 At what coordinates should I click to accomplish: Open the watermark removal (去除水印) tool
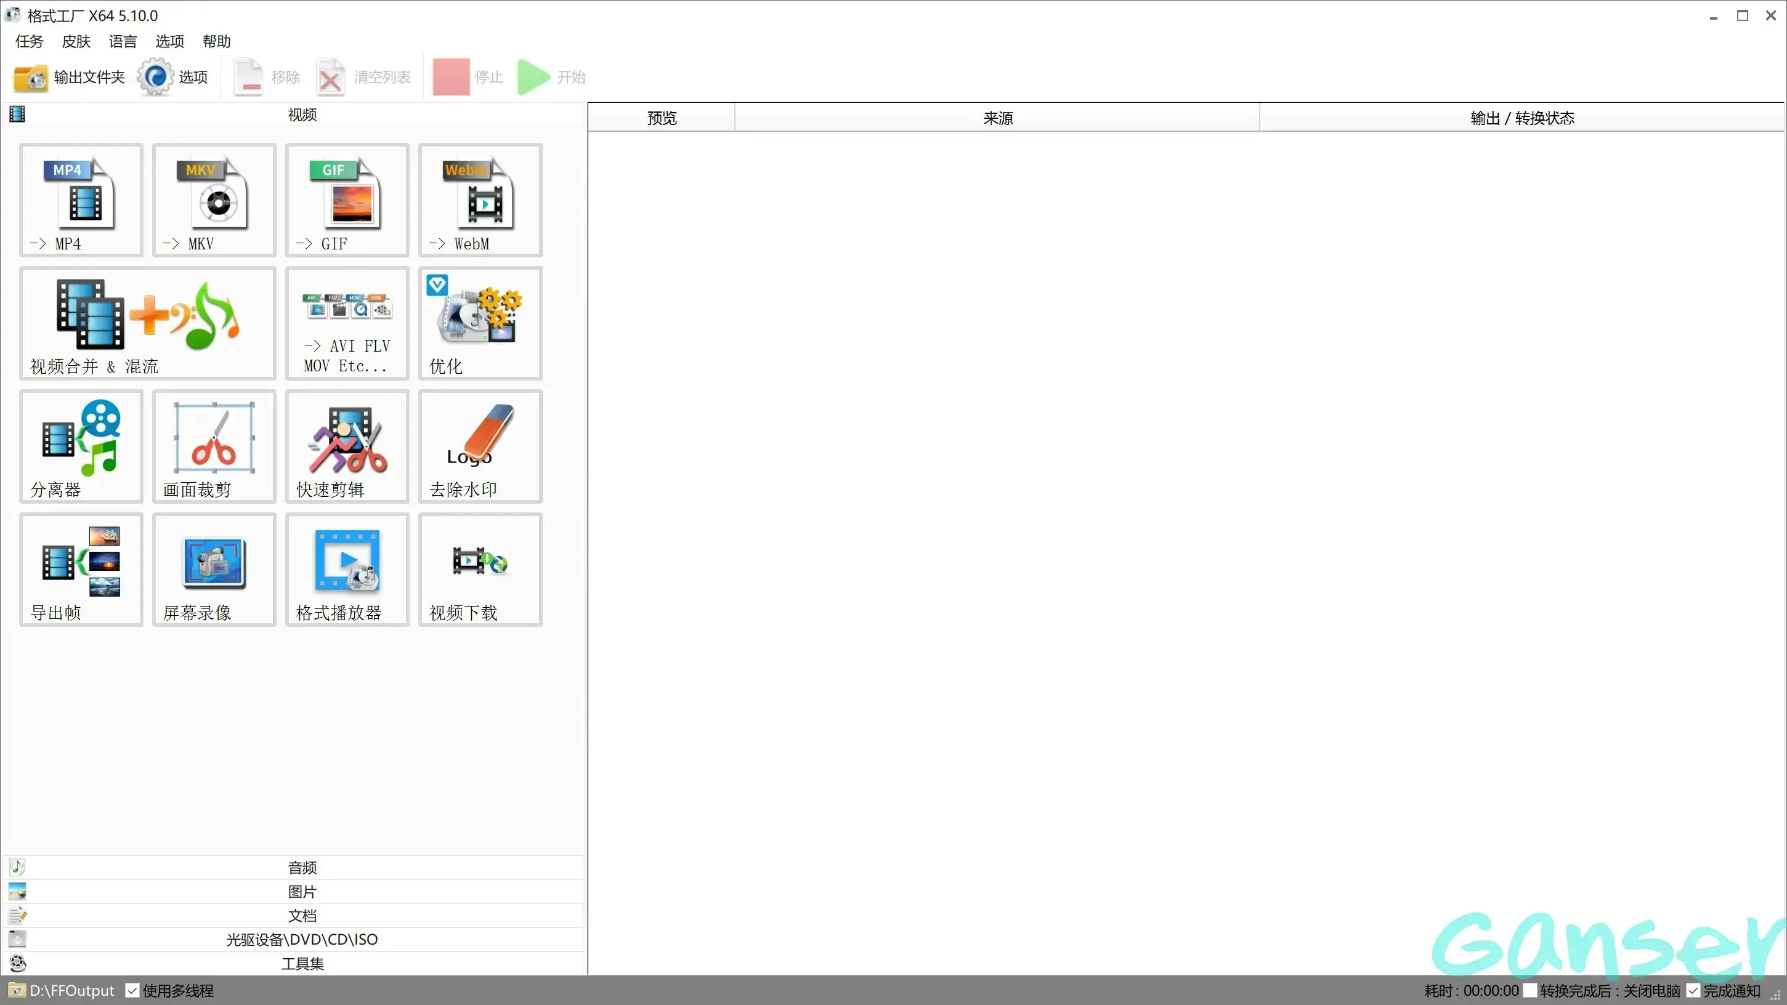(480, 446)
